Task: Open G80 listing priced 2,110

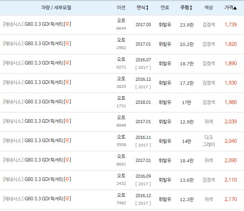Action: [x=37, y=179]
